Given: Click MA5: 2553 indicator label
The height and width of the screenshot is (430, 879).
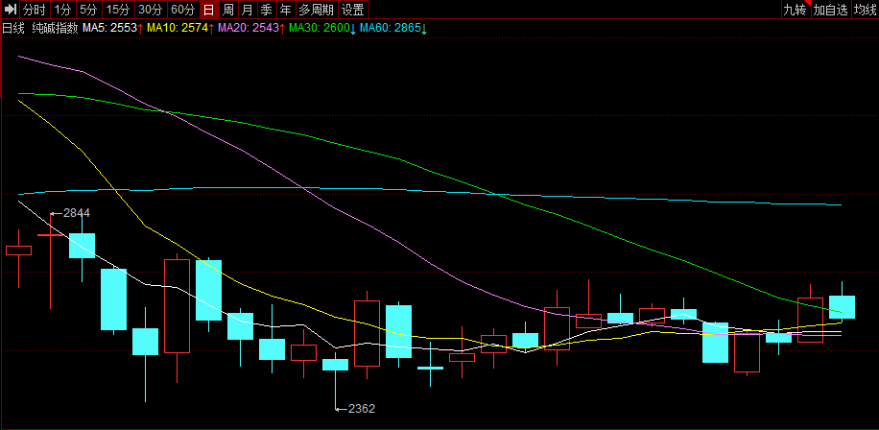Looking at the screenshot, I should (x=112, y=28).
